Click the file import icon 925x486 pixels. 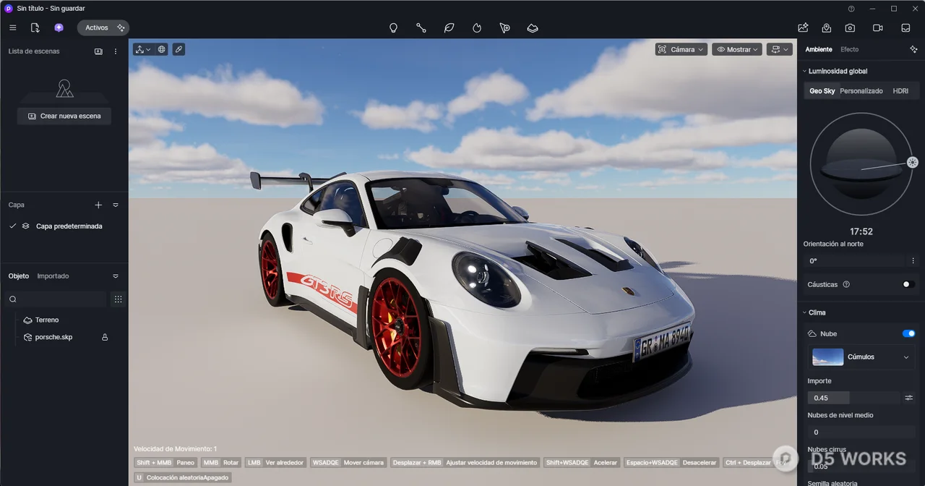(35, 27)
